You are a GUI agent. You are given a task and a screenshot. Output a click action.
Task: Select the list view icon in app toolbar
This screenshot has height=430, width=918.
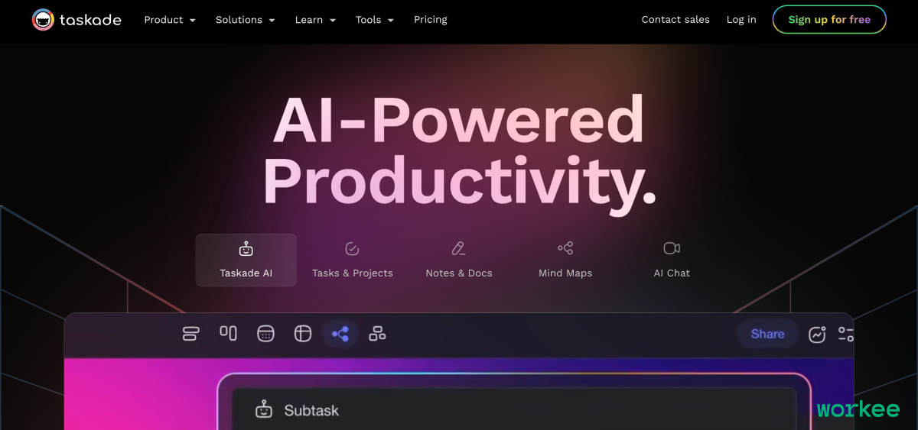click(190, 334)
